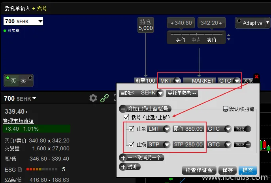Click the red X close icon
Viewport: 271px width, 183px height.
coord(257,77)
